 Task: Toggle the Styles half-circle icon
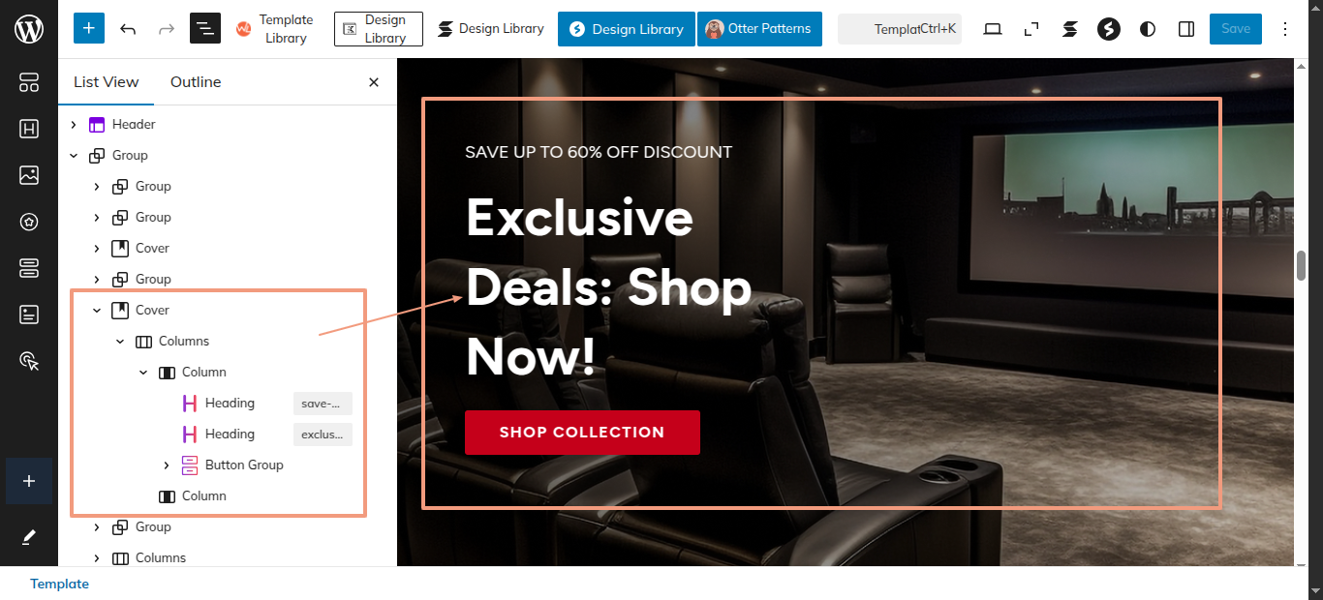tap(1148, 29)
